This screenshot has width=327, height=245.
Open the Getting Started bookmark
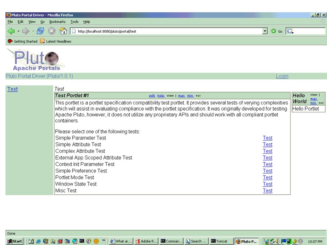22,41
